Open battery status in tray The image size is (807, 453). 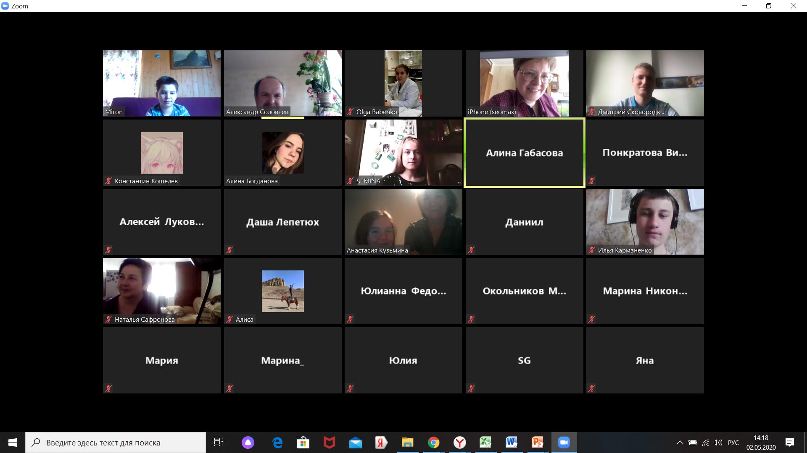point(693,443)
